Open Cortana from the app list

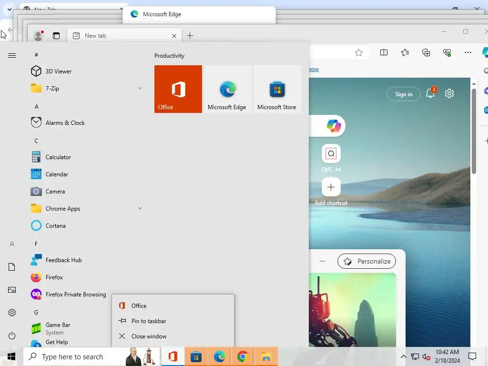pyautogui.click(x=86, y=225)
